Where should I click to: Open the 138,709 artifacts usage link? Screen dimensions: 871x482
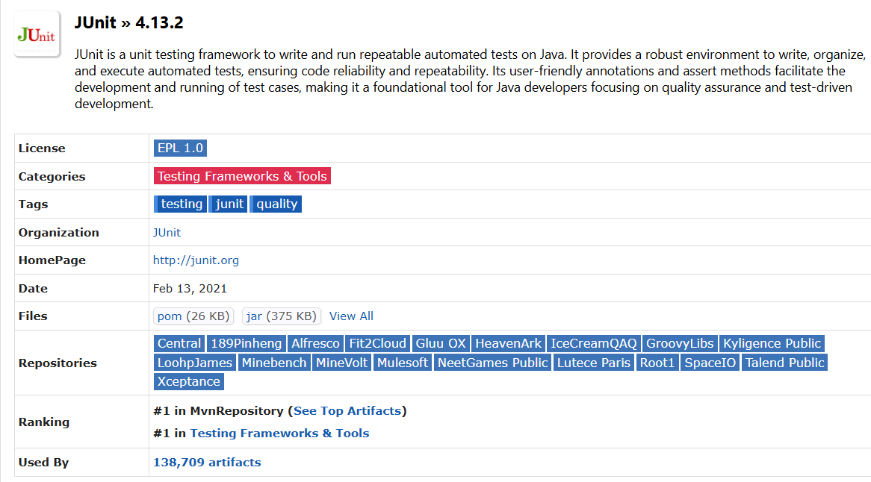[x=207, y=462]
